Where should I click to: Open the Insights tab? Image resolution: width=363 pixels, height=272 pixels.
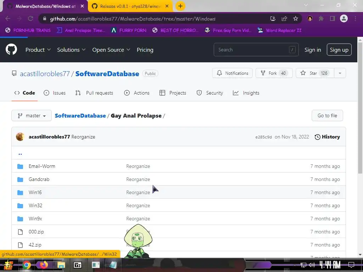coord(246,93)
